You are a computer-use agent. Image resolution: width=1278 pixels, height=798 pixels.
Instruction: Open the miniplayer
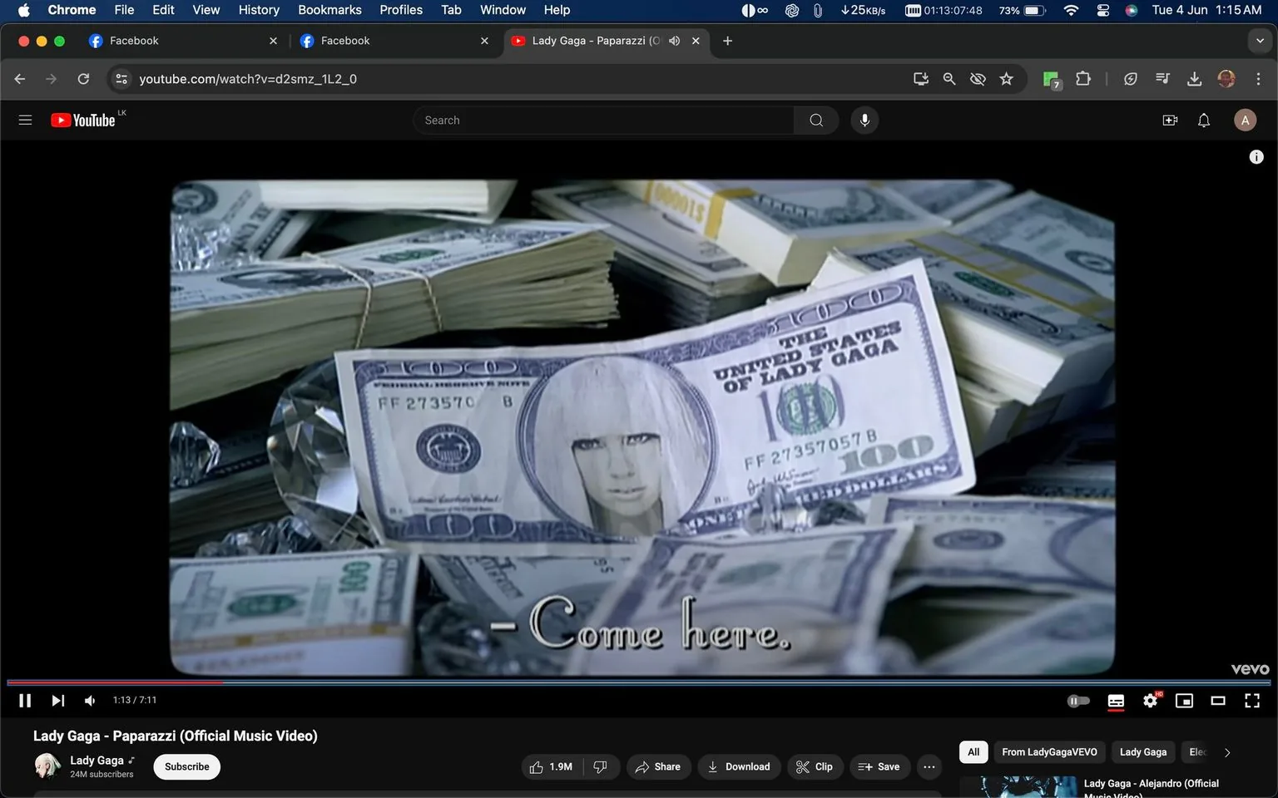pos(1184,700)
